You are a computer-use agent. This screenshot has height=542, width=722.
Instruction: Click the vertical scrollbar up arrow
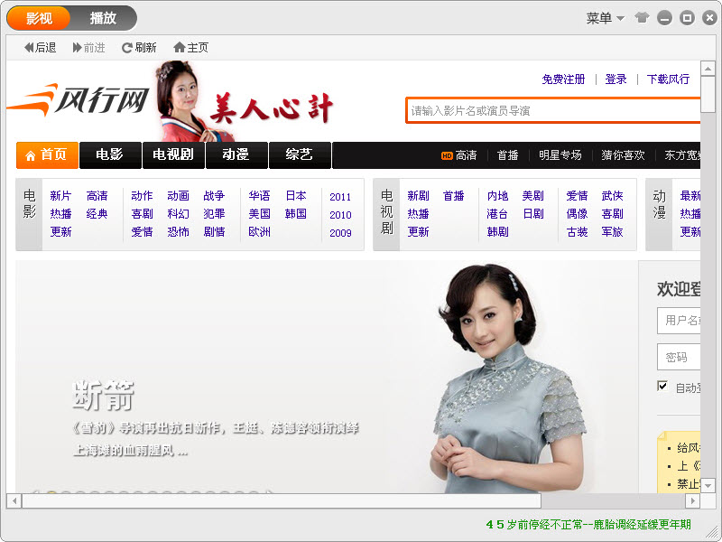click(708, 70)
